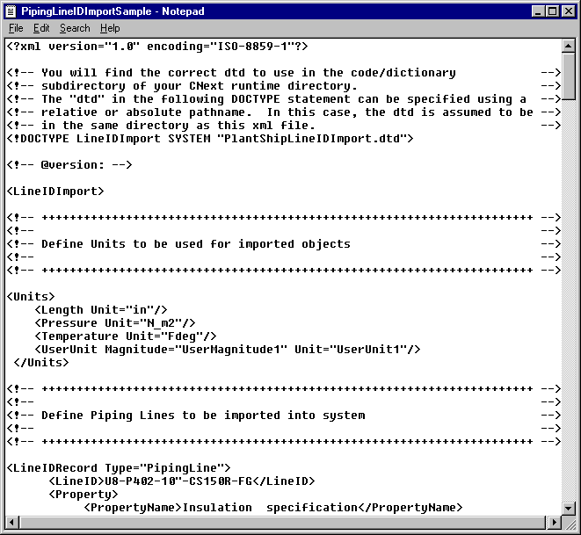This screenshot has width=581, height=535.
Task: Open the Search menu
Action: click(x=75, y=28)
